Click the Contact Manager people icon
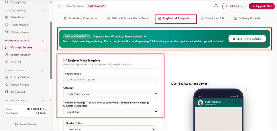The width and height of the screenshot is (277, 131). (x=7, y=55)
